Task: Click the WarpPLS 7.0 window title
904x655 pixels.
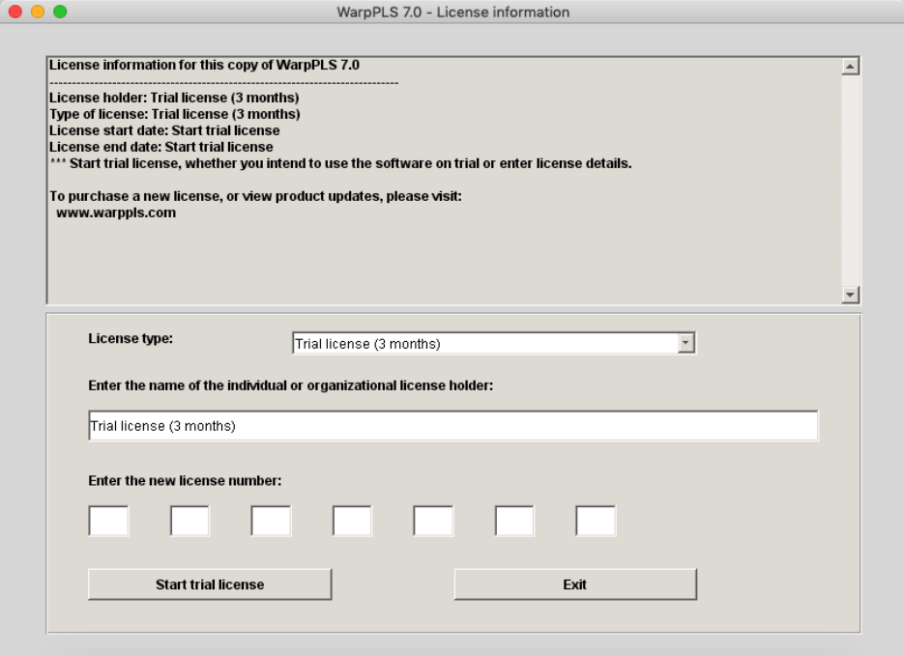Action: [x=453, y=13]
